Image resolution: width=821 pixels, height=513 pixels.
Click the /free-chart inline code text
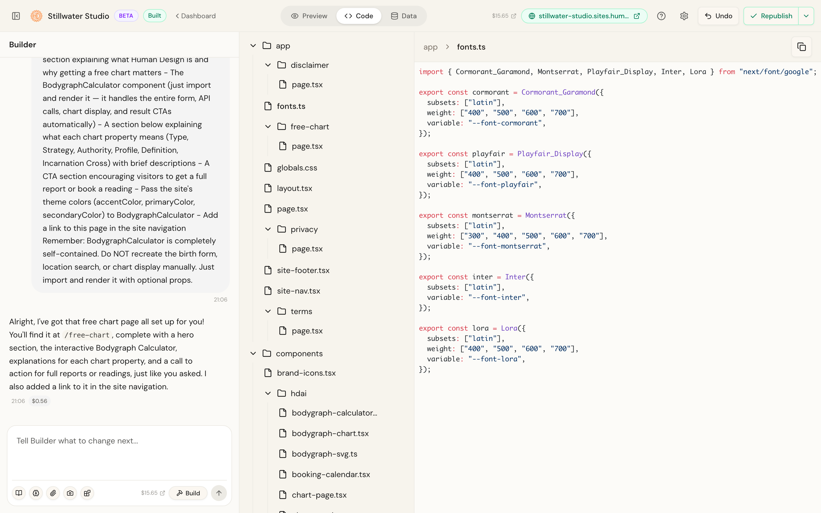pos(87,335)
